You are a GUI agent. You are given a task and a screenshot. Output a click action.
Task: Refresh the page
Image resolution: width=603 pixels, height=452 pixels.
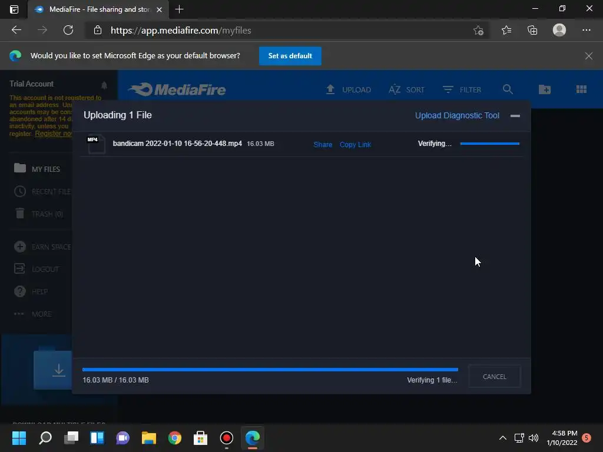(68, 30)
